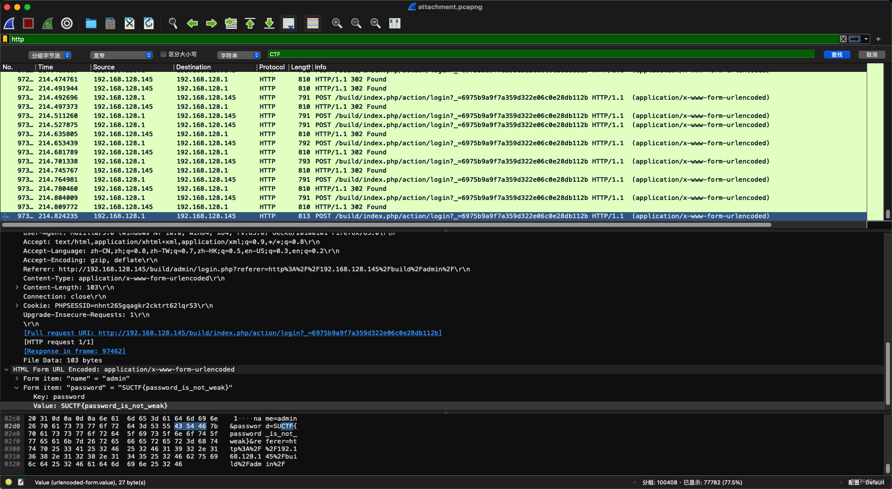The height and width of the screenshot is (489, 892).
Task: Click the http display filter field
Action: pyautogui.click(x=424, y=39)
